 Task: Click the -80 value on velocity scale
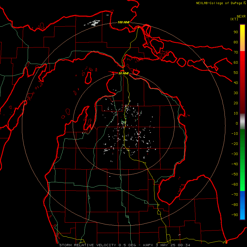pyautogui.click(x=235, y=205)
